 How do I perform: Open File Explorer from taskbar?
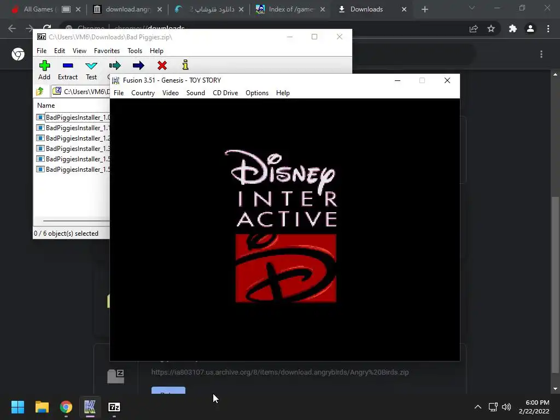(42, 407)
